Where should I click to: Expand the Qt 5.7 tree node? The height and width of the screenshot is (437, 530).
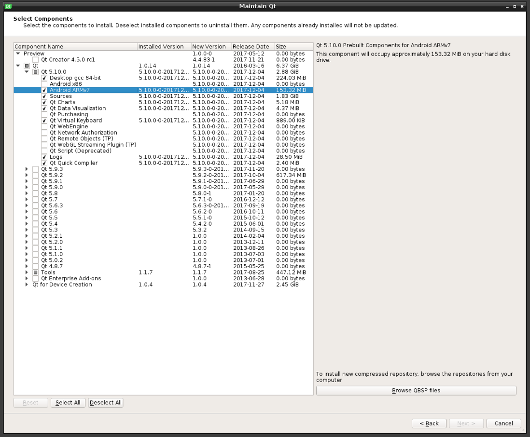click(x=27, y=200)
